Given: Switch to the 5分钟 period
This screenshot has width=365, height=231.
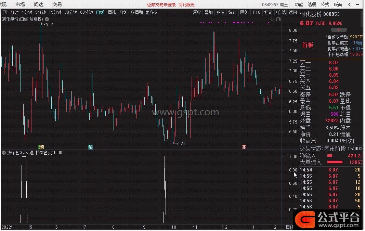Looking at the screenshot, I should tap(40, 12).
